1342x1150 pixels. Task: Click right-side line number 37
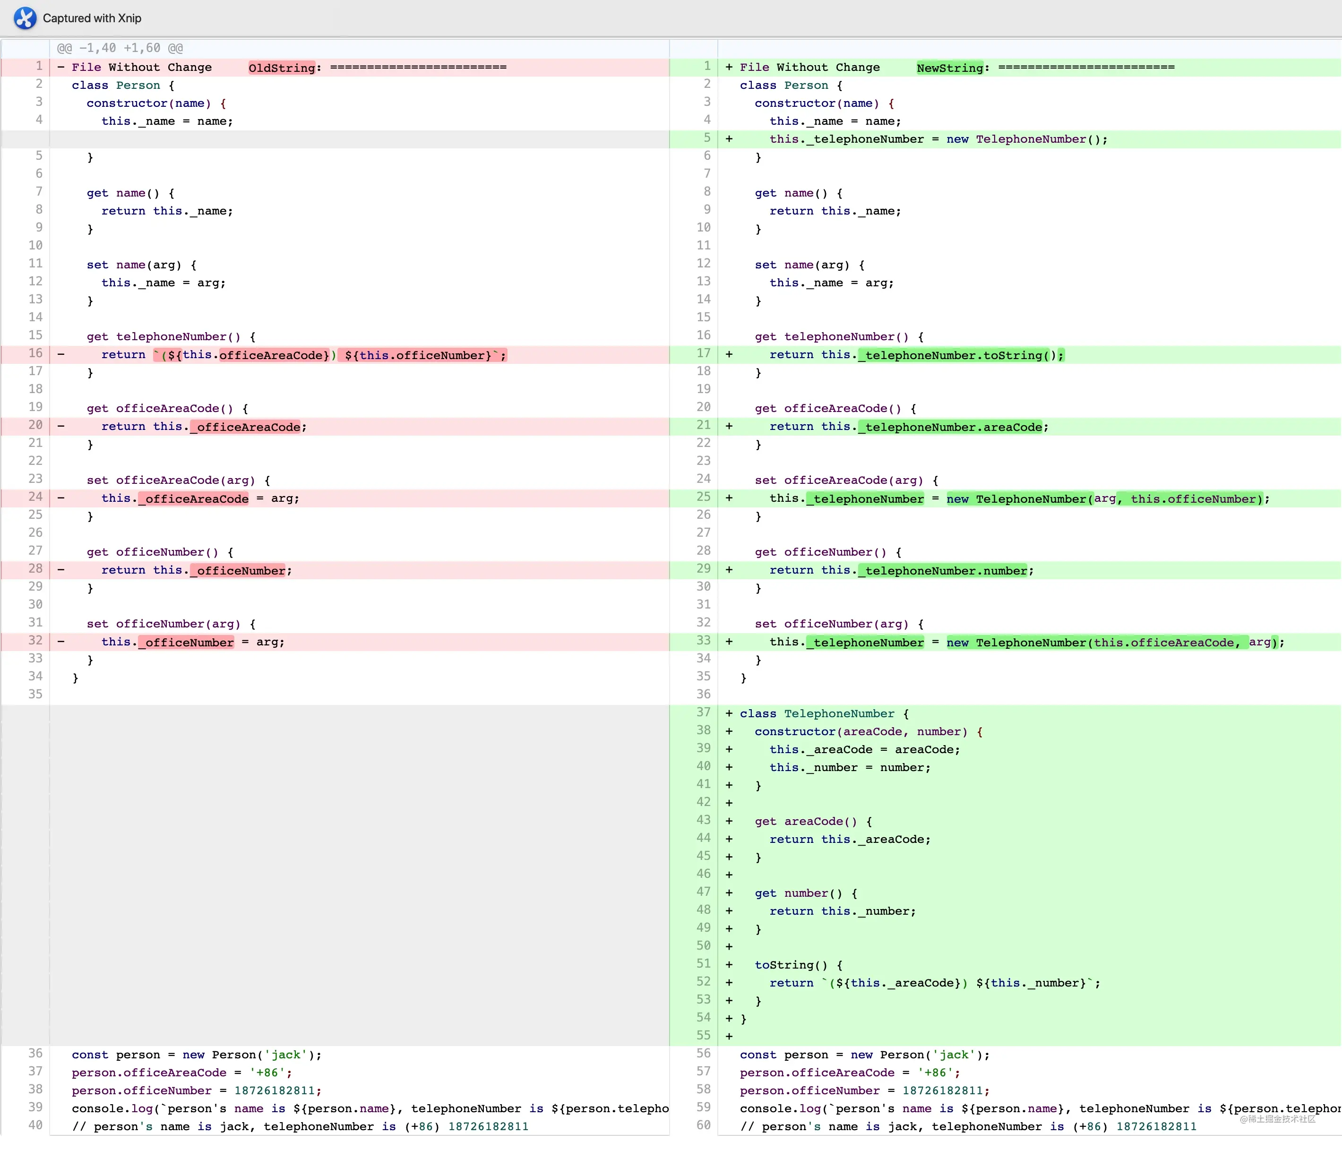pyautogui.click(x=704, y=712)
